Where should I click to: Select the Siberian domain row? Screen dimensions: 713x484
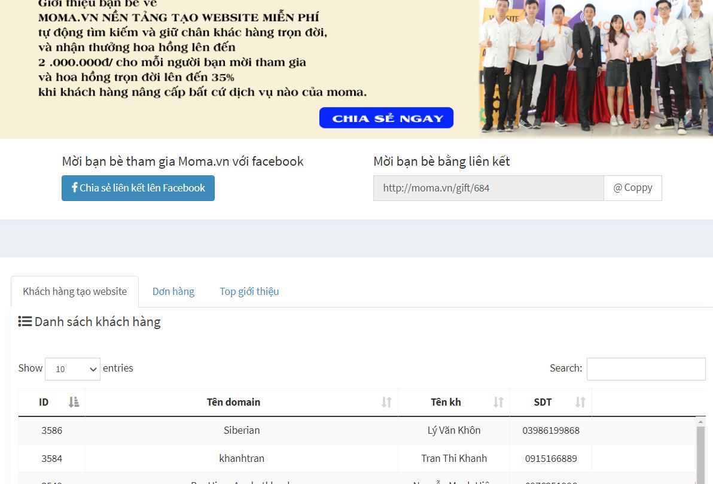pyautogui.click(x=242, y=430)
